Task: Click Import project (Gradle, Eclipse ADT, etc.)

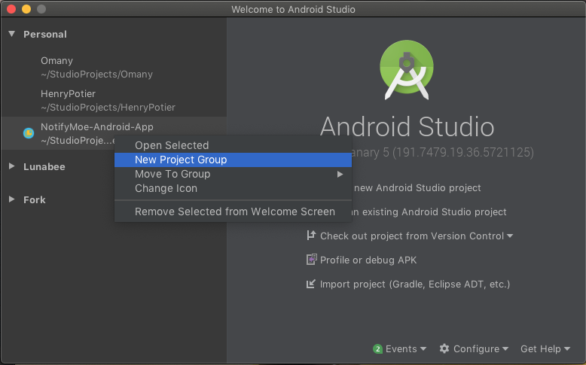Action: [x=415, y=284]
